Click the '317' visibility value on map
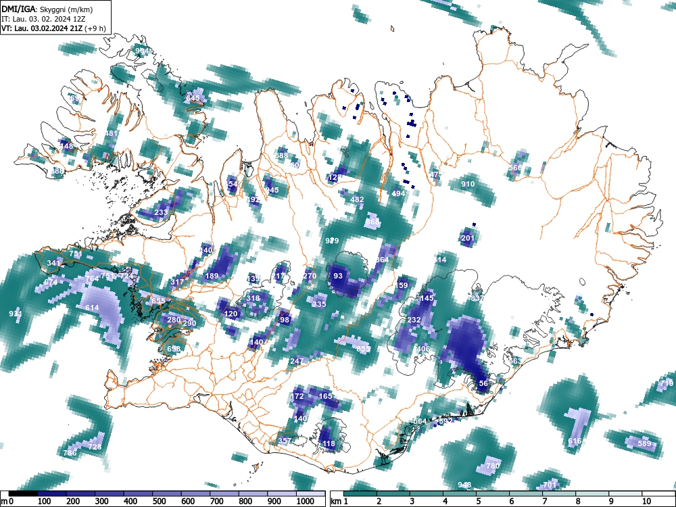This screenshot has width=676, height=507. (177, 283)
